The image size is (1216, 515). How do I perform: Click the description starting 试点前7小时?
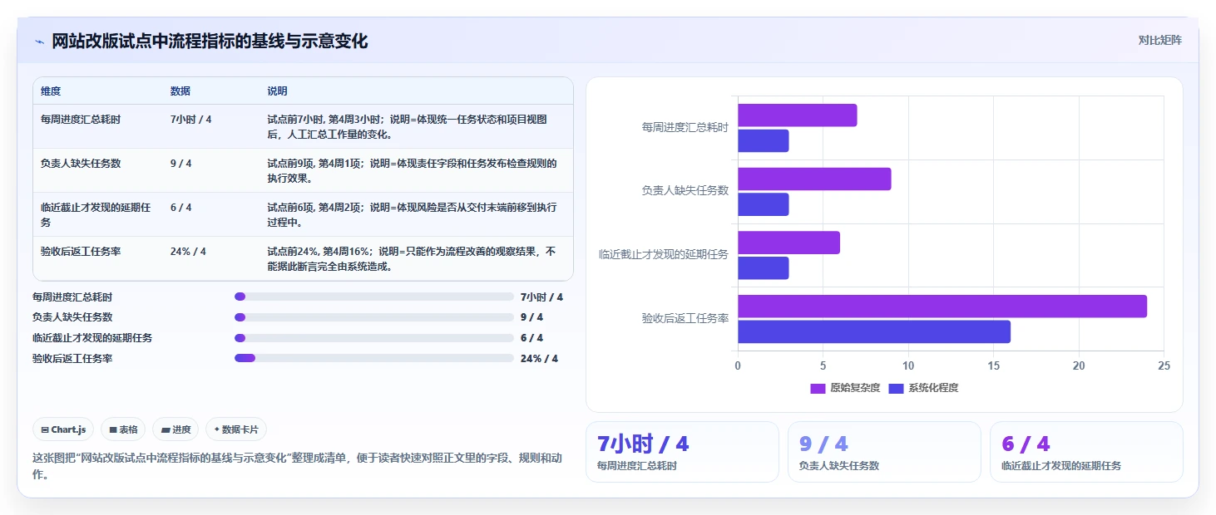pyautogui.click(x=408, y=126)
